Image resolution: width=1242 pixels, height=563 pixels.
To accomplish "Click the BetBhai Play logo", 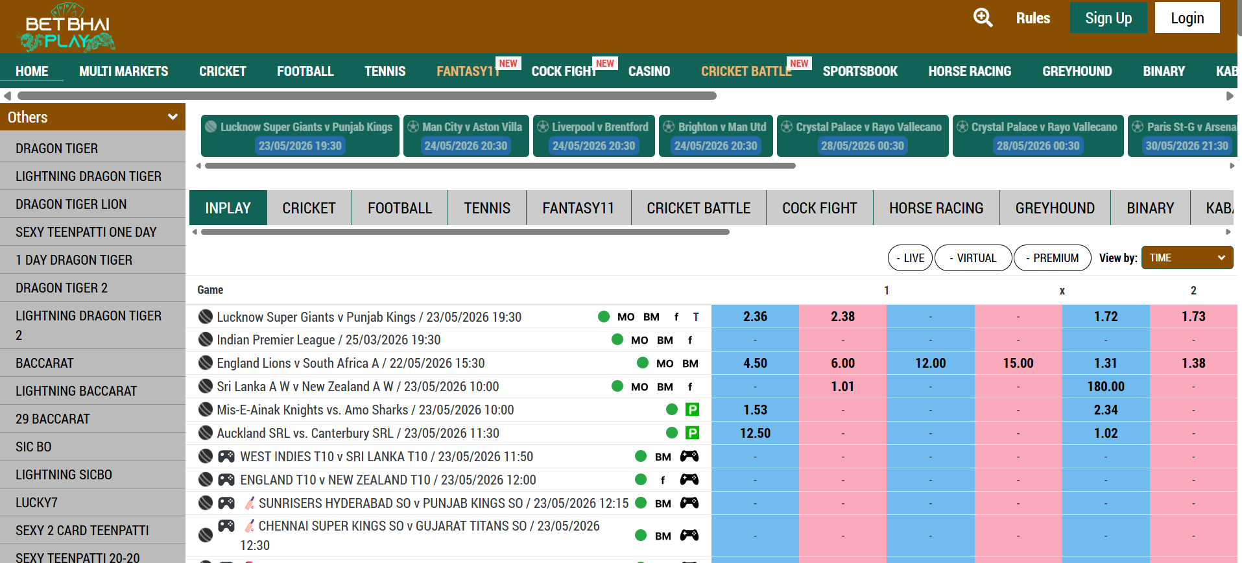I will pos(67,27).
